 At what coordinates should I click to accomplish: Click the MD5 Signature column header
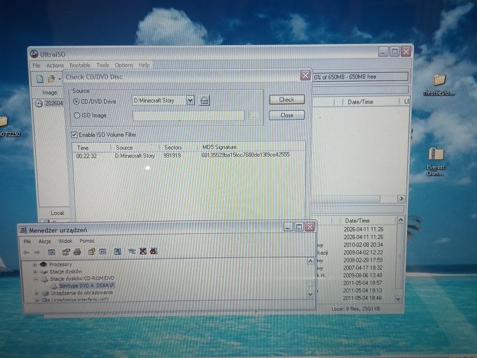(219, 147)
